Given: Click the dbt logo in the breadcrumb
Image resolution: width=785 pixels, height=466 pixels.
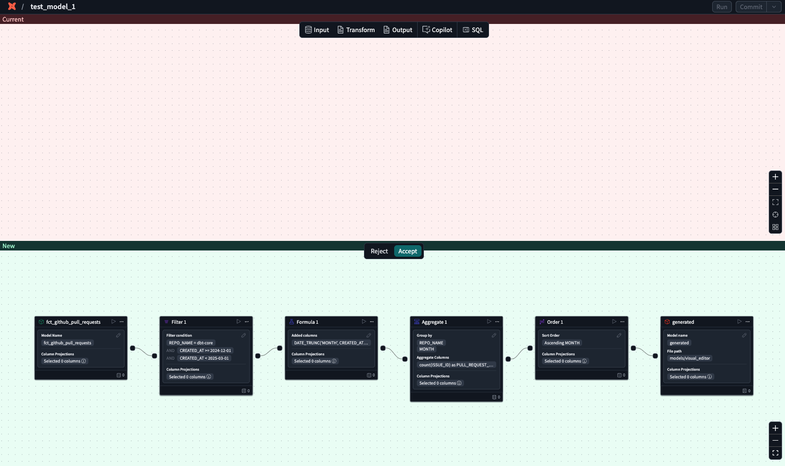Looking at the screenshot, I should (11, 6).
